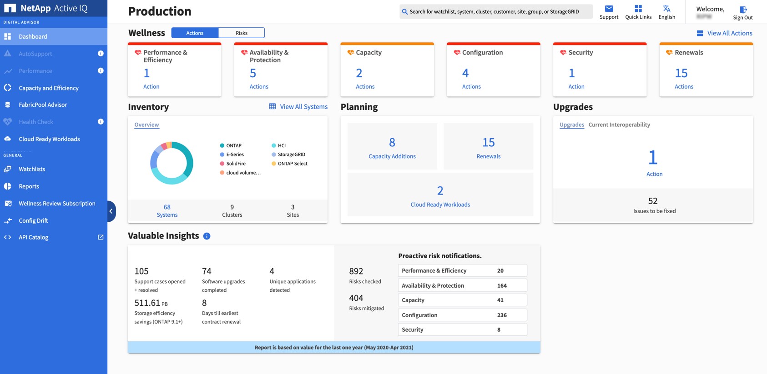Open 8 Capacity Additions in Planning
The image size is (767, 374).
click(x=392, y=146)
